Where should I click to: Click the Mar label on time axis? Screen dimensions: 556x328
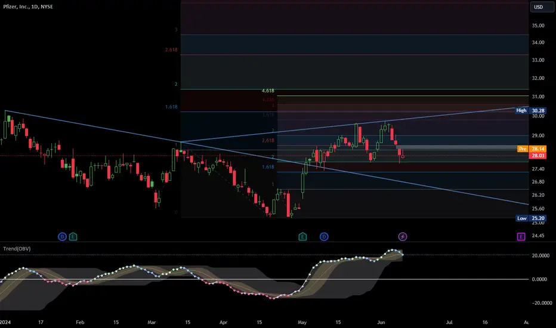click(152, 322)
